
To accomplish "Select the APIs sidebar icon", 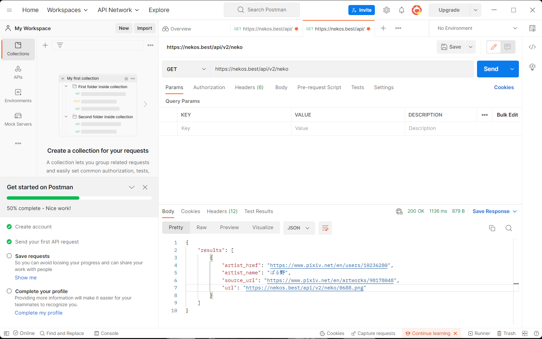I will pyautogui.click(x=18, y=72).
